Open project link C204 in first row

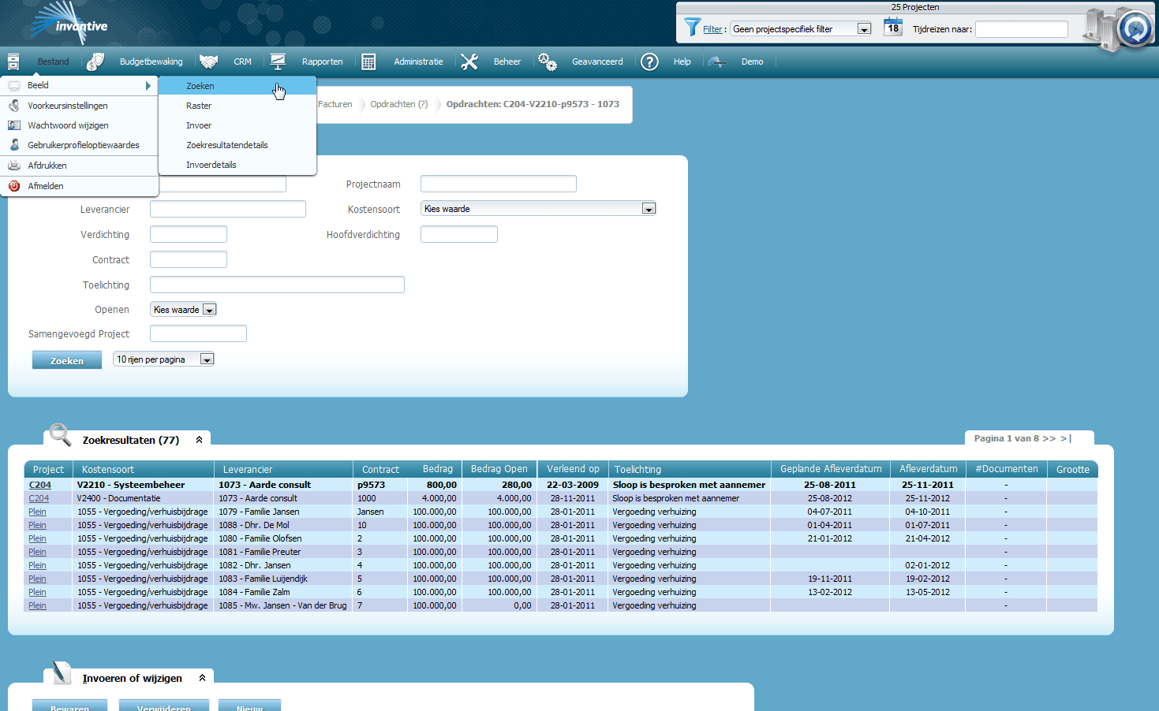40,485
